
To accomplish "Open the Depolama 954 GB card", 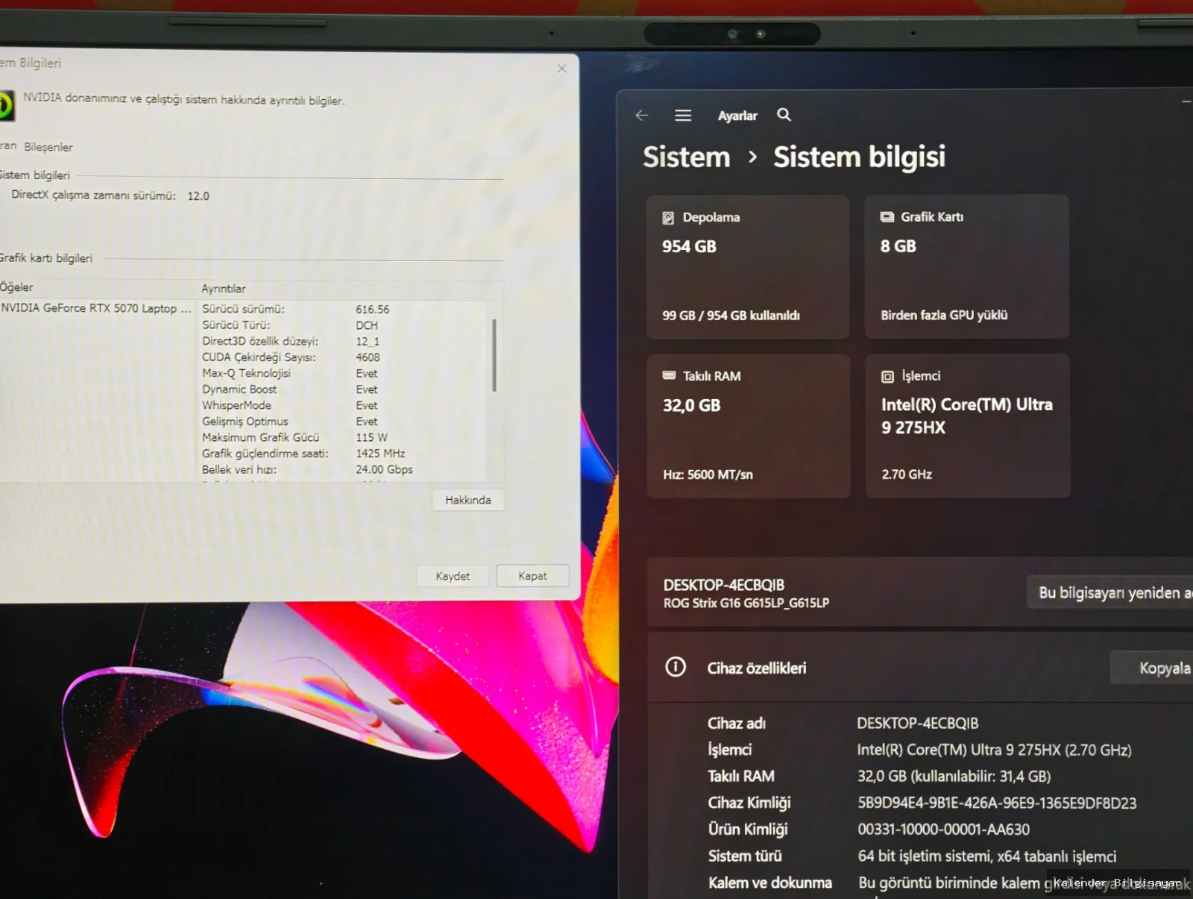I will [748, 266].
